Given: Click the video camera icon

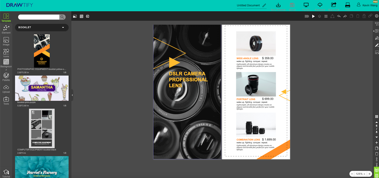Looking at the screenshot, I should click(307, 16).
